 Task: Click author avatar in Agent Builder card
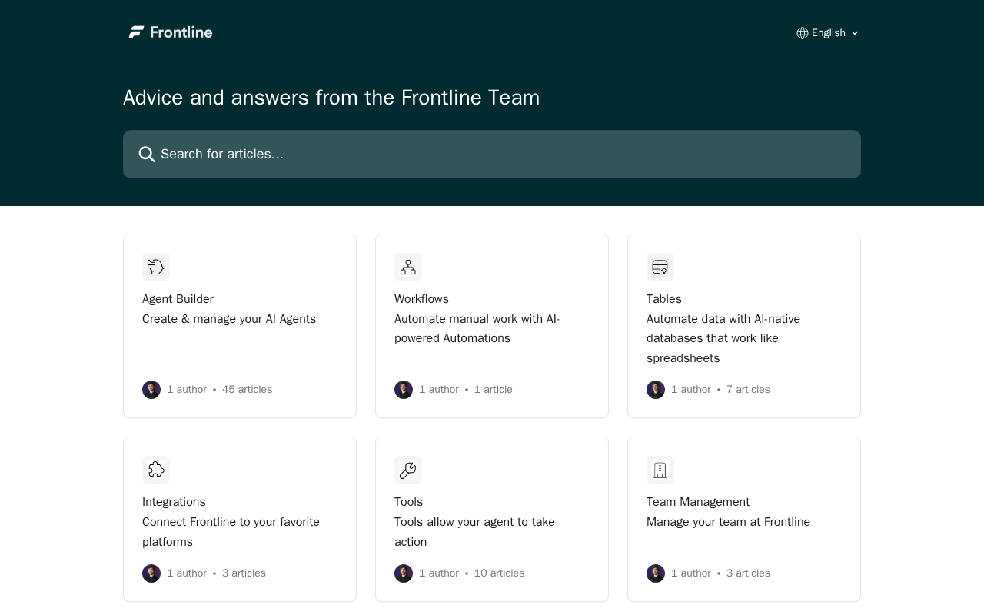(151, 390)
